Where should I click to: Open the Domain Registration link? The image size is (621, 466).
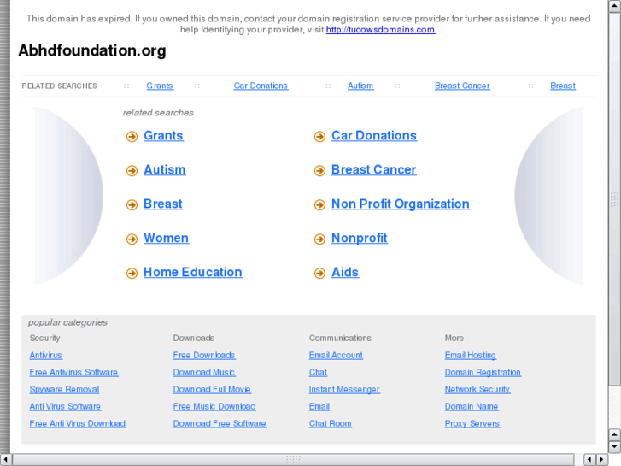click(x=483, y=373)
